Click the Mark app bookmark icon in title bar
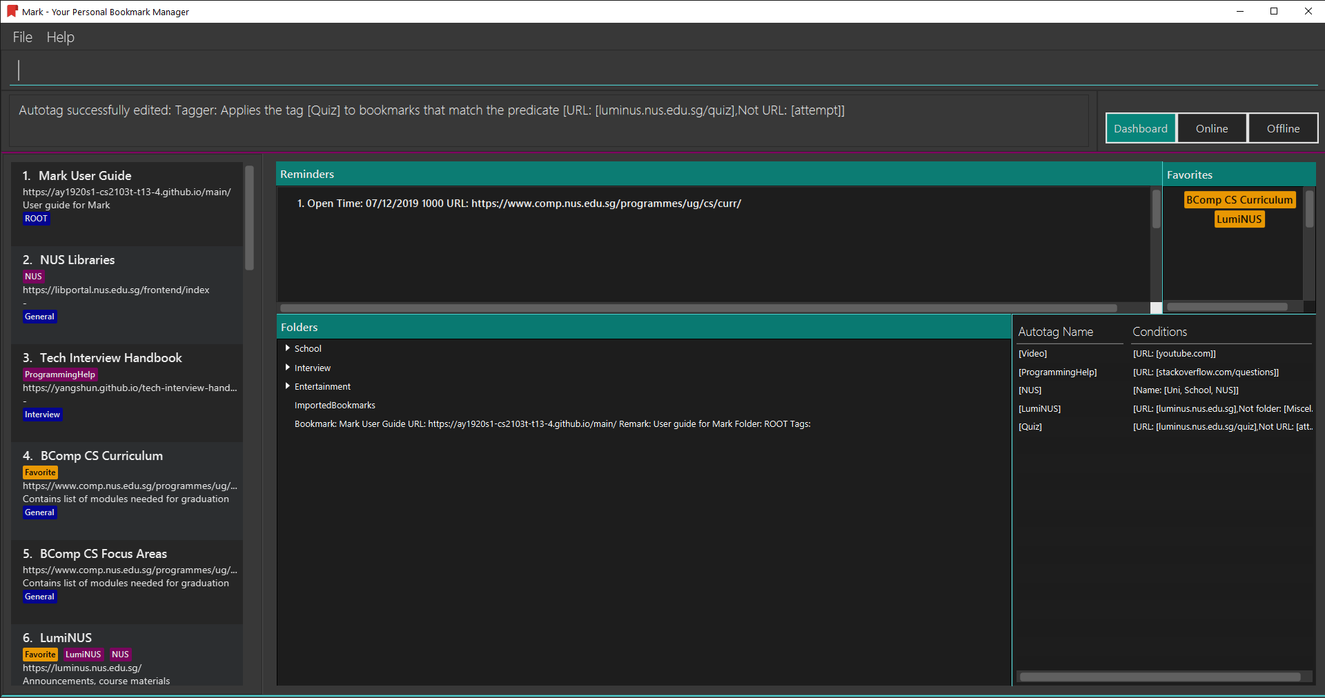The height and width of the screenshot is (698, 1325). [x=12, y=11]
